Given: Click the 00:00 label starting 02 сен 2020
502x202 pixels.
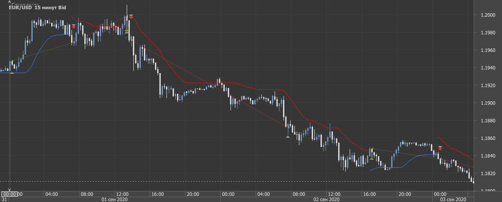Looking at the screenshot, I should click(x=228, y=194).
